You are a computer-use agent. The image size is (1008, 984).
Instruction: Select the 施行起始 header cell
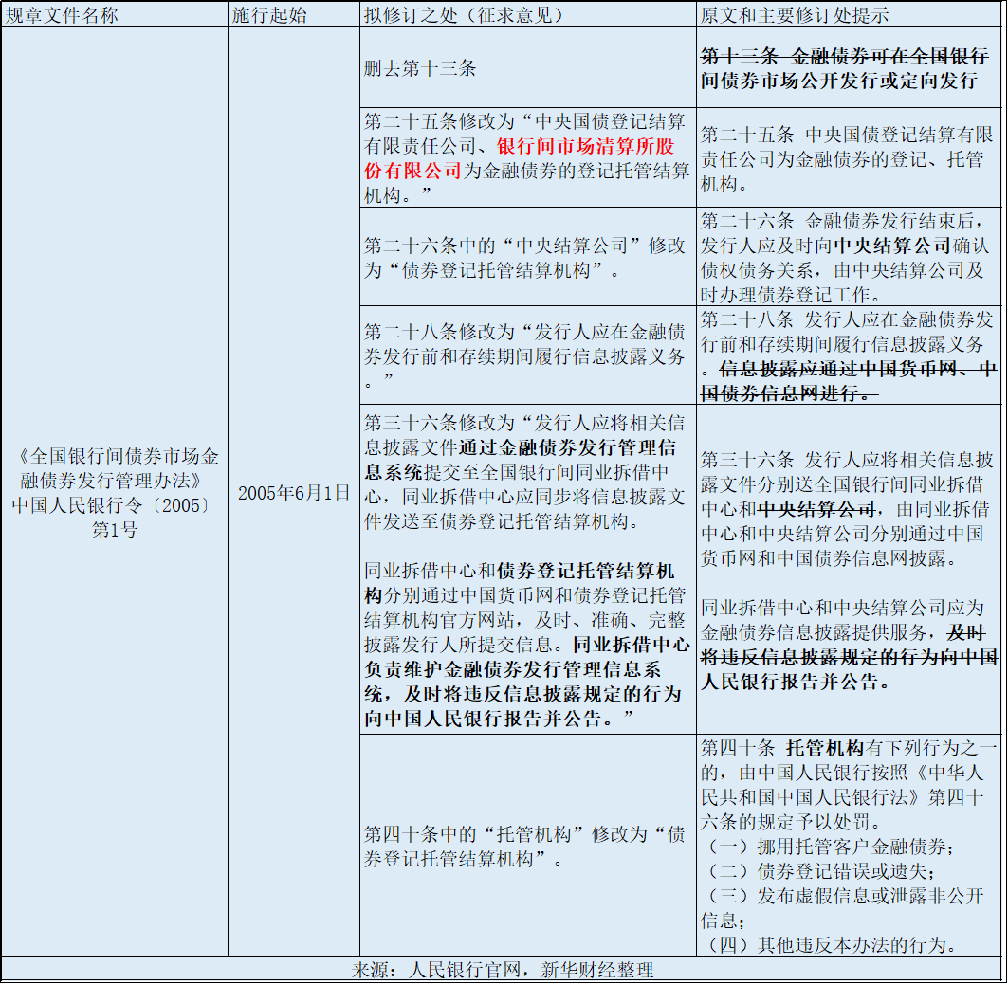(x=268, y=15)
